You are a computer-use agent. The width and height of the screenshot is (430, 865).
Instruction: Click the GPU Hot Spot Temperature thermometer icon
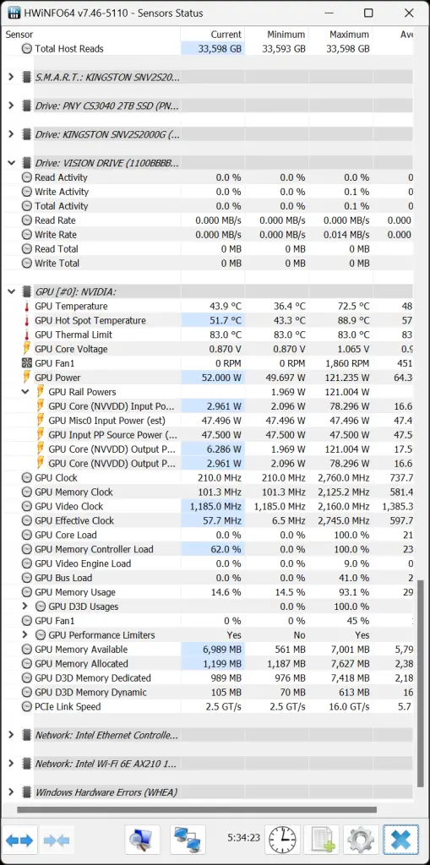(26, 320)
